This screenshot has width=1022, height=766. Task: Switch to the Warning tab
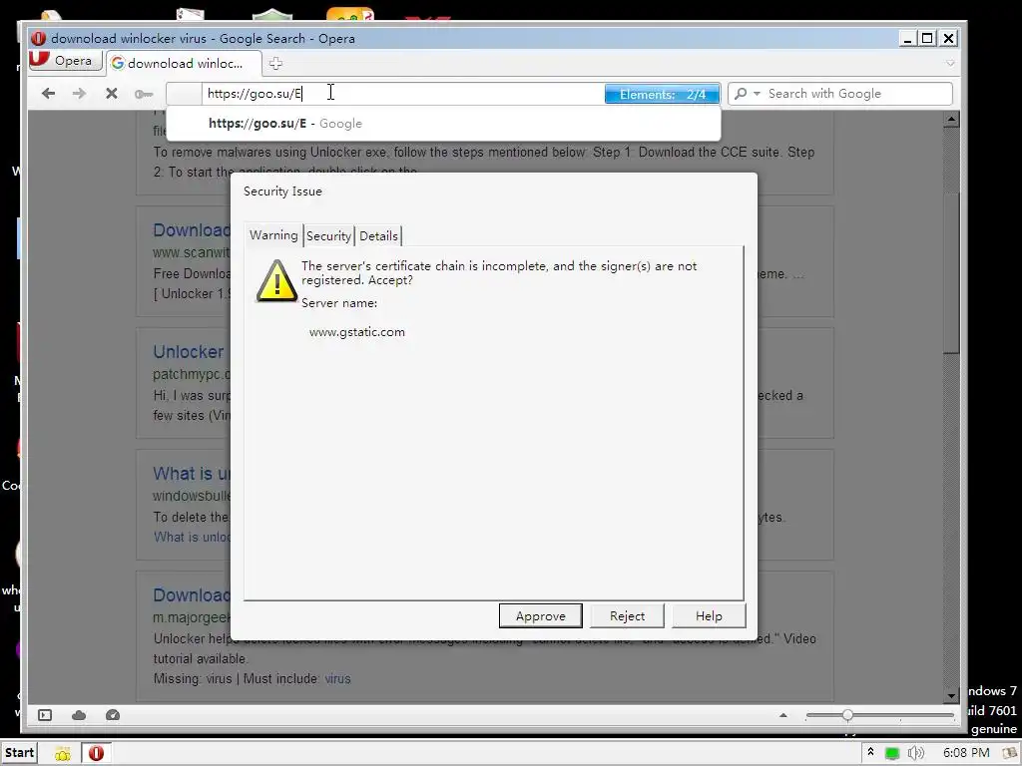pyautogui.click(x=273, y=235)
